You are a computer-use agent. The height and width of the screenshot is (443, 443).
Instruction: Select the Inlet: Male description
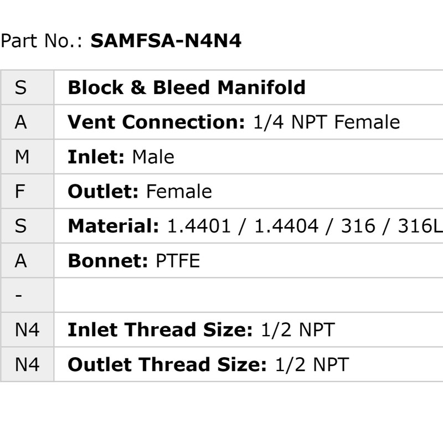121,157
